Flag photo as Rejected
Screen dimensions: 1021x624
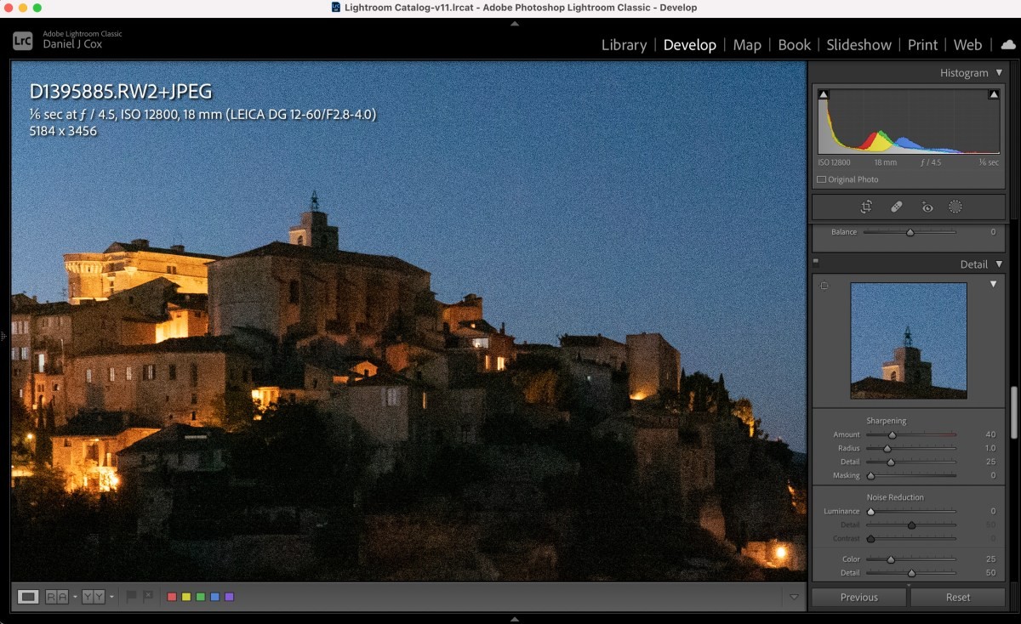148,597
